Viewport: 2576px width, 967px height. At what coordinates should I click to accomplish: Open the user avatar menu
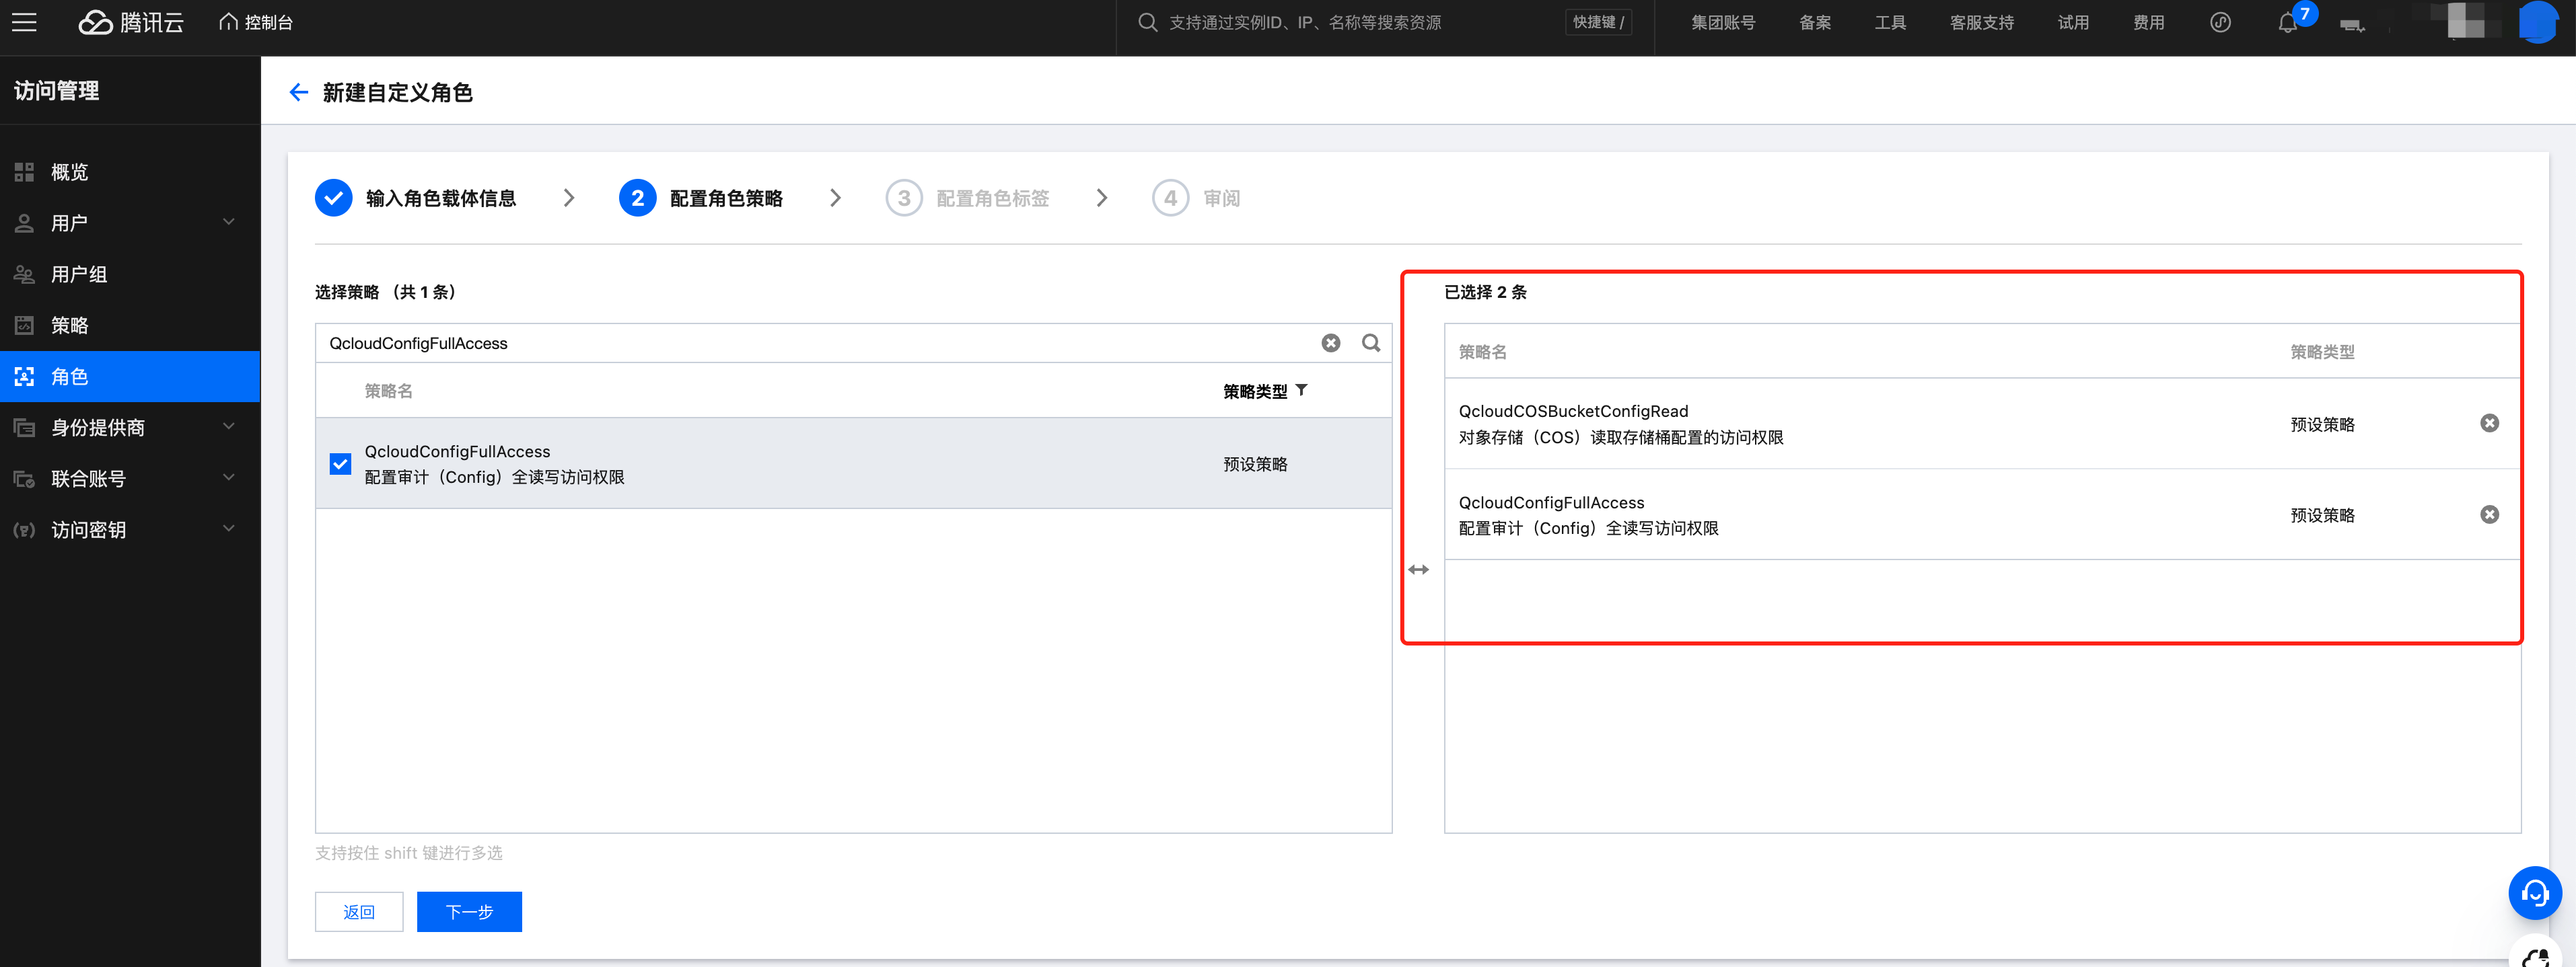[2538, 22]
